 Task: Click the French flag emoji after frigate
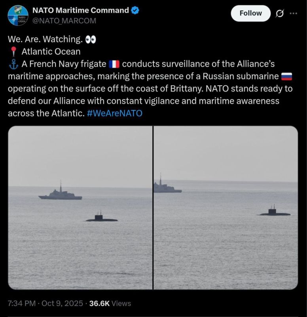point(115,63)
